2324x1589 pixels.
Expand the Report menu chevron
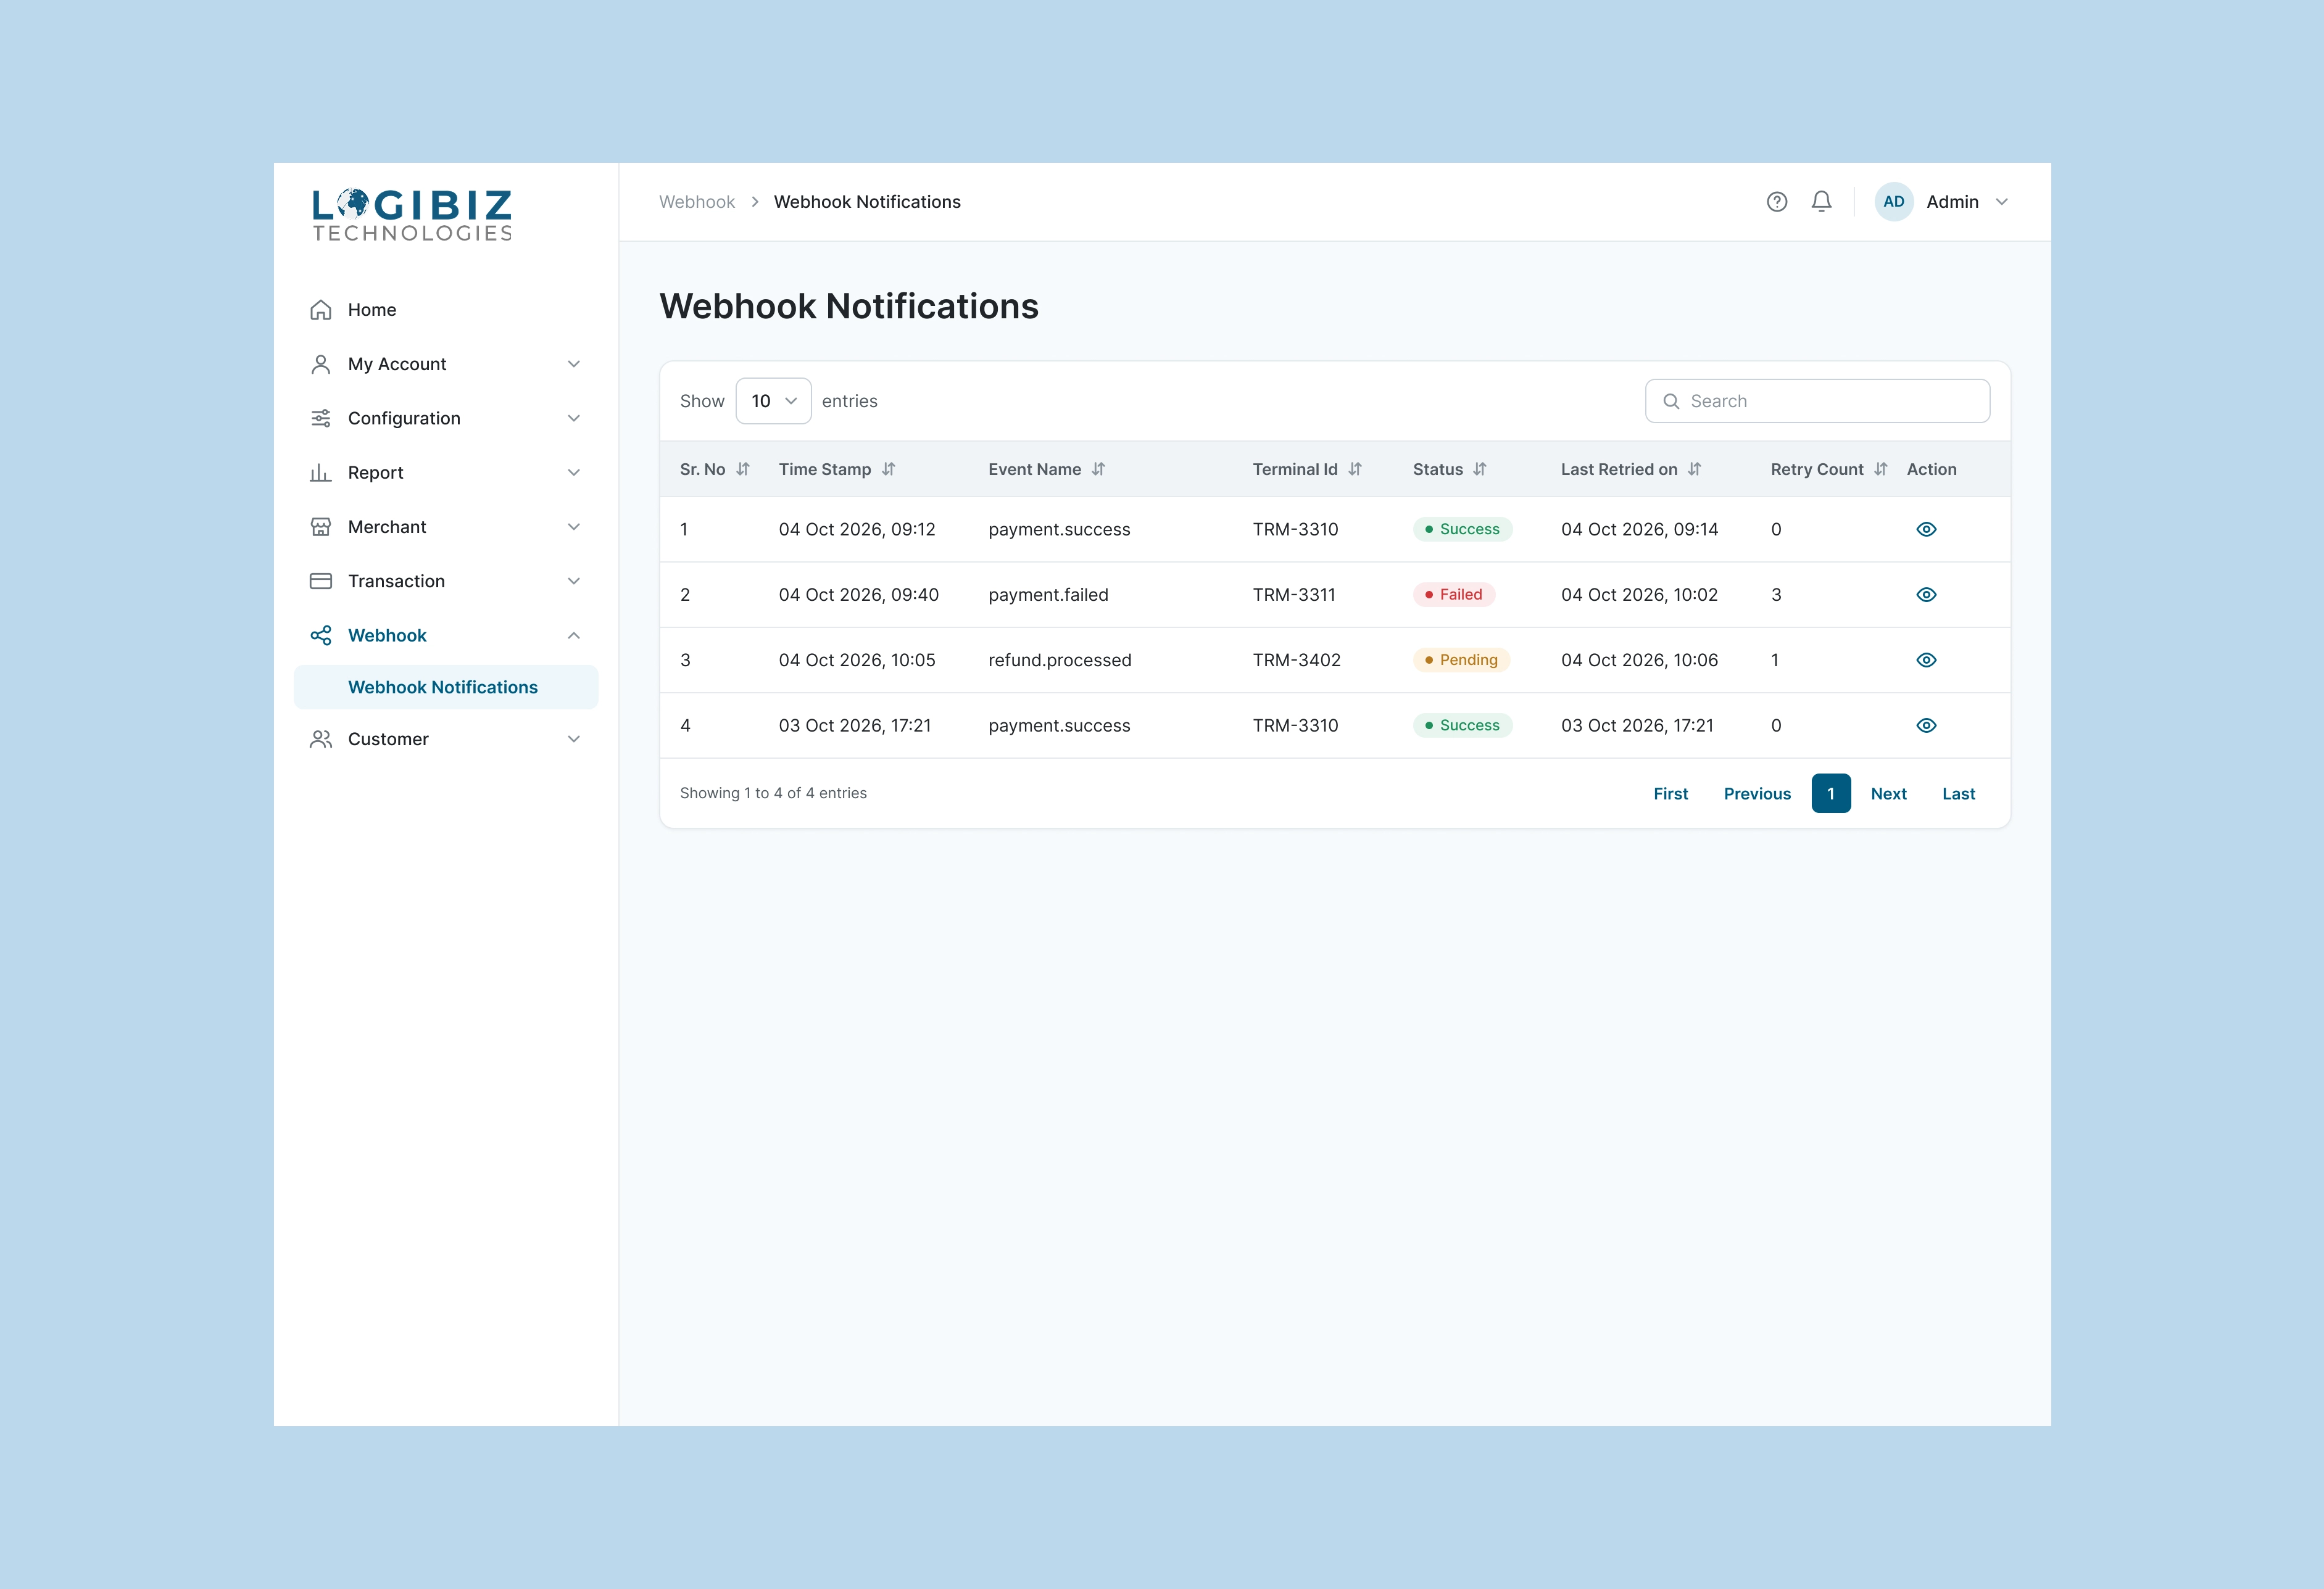pyautogui.click(x=574, y=473)
